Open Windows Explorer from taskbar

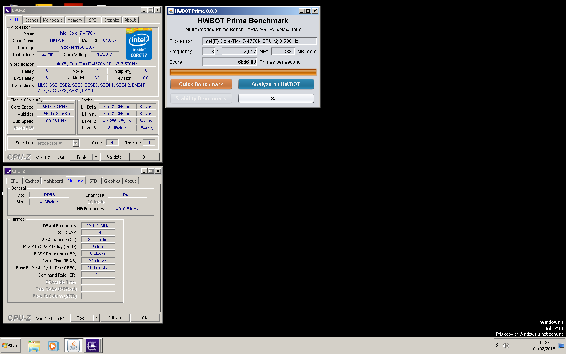click(34, 346)
